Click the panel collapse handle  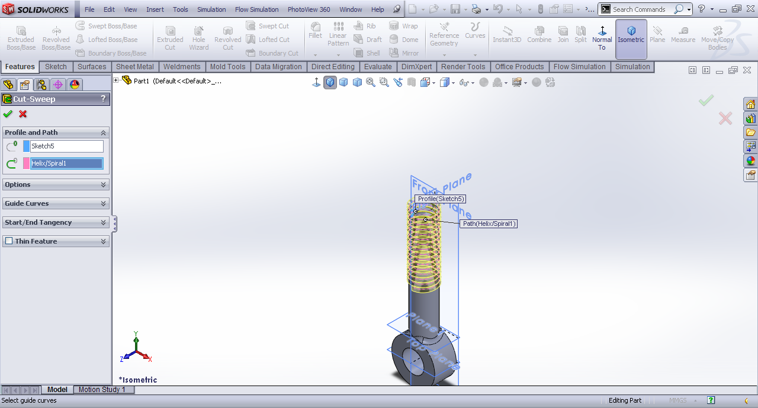coord(114,224)
